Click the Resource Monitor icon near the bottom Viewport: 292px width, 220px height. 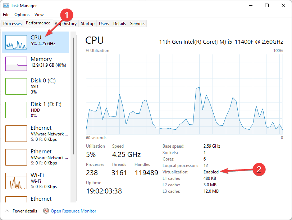(46, 211)
